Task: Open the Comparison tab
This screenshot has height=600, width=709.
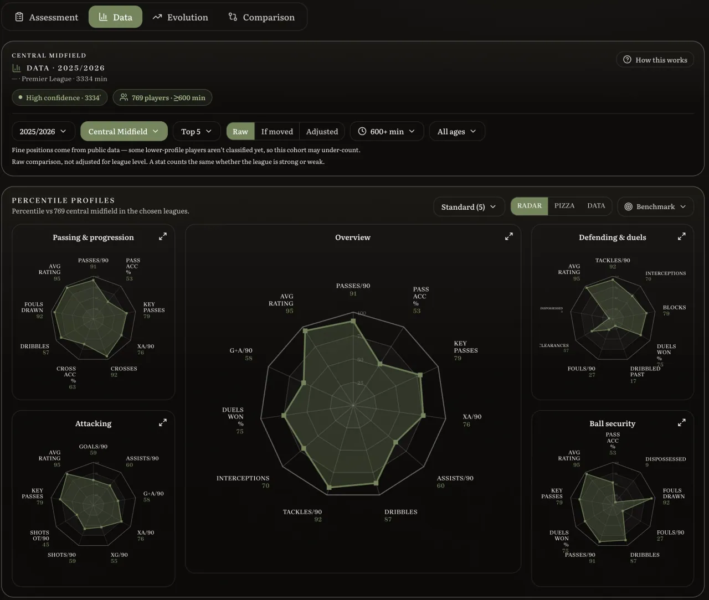Action: coord(261,17)
